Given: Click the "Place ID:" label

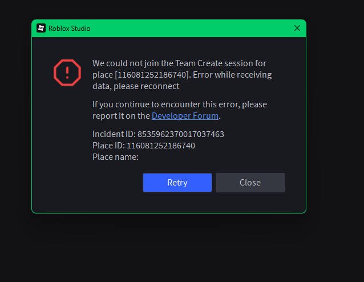Looking at the screenshot, I should click(108, 146).
